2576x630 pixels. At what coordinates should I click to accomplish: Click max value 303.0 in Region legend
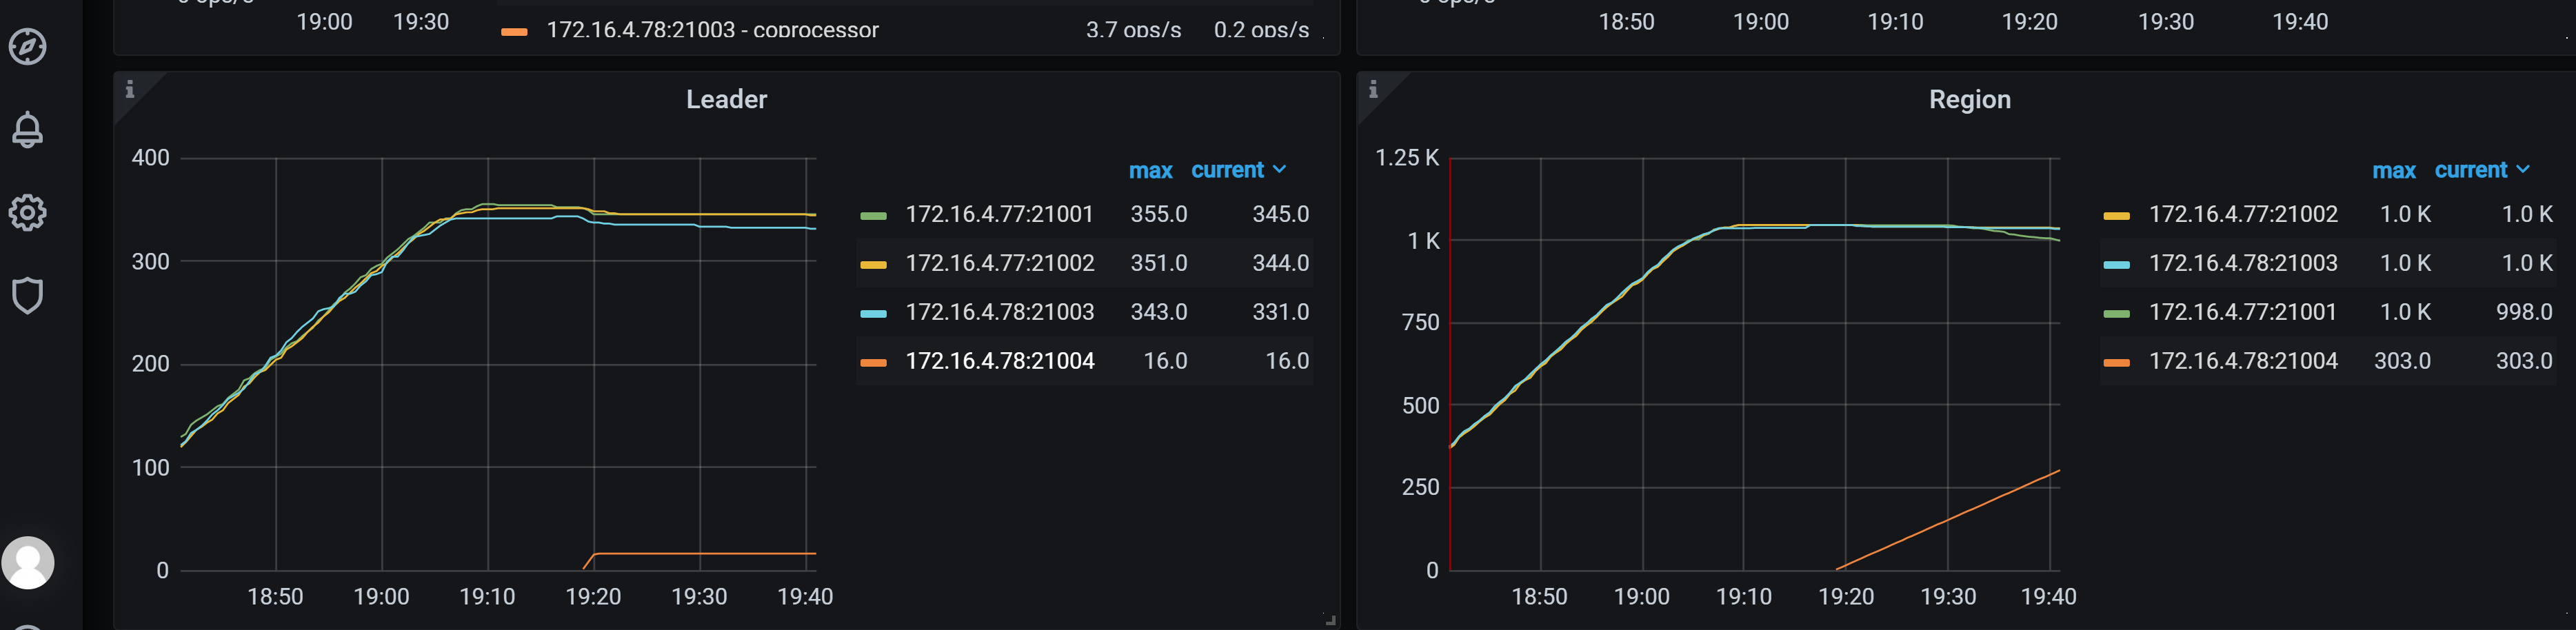click(2402, 361)
